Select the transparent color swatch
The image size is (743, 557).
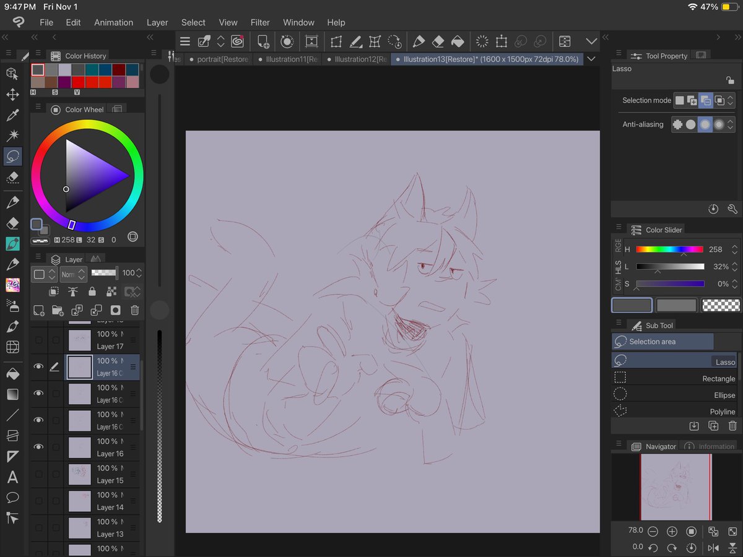[x=721, y=305]
